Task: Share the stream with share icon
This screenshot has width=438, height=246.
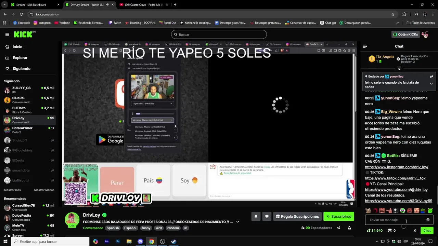Action: coord(338,228)
